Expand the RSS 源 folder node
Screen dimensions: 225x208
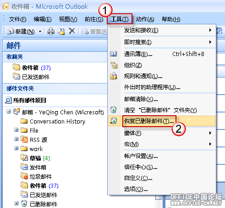coord(16,139)
